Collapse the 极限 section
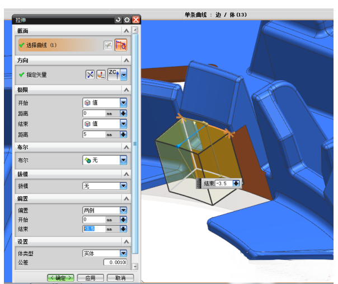Viewport: 338px width, 284px height. [x=127, y=90]
